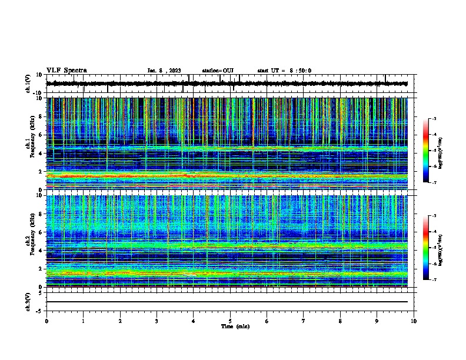Screen dimensions: 466x360
Task: Click the ch.2 PSD color scale bar
Action: (x=425, y=248)
